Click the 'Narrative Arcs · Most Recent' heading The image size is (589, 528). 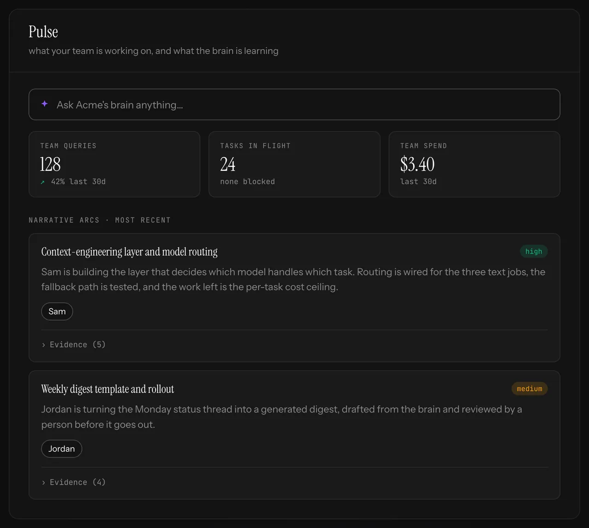pos(99,220)
